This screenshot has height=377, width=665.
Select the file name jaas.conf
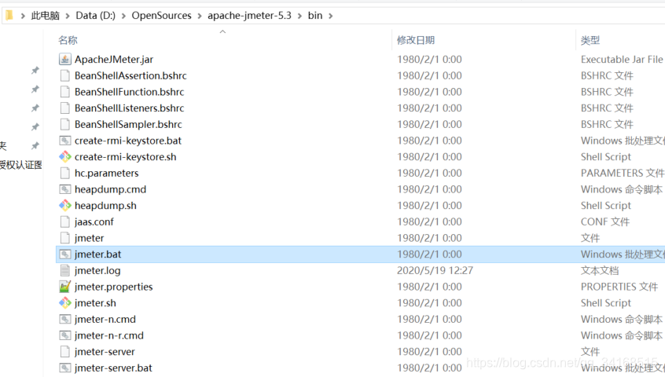point(94,221)
